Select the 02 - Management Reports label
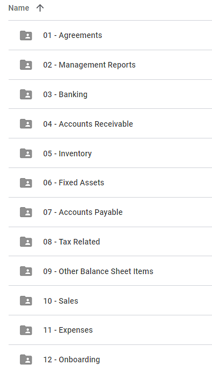This screenshot has width=212, height=374. point(90,65)
